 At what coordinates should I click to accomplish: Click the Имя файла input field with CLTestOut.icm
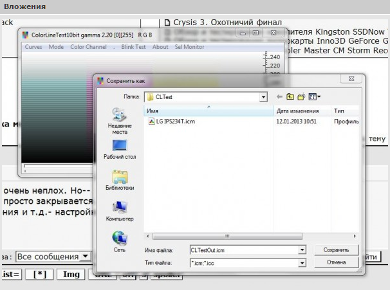coord(244,250)
